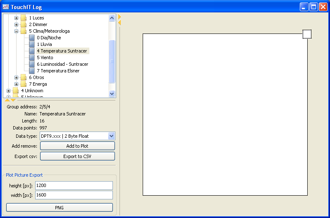This screenshot has width=330, height=218.
Task: Select 4 Temperatura Suntracer tree item
Action: click(62, 51)
